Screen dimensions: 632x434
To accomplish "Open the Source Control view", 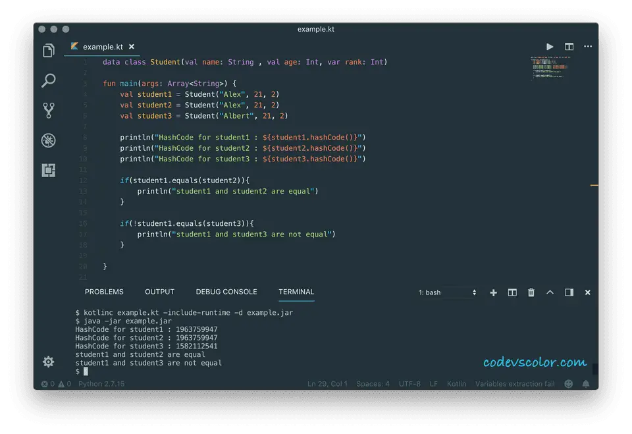I will click(48, 110).
